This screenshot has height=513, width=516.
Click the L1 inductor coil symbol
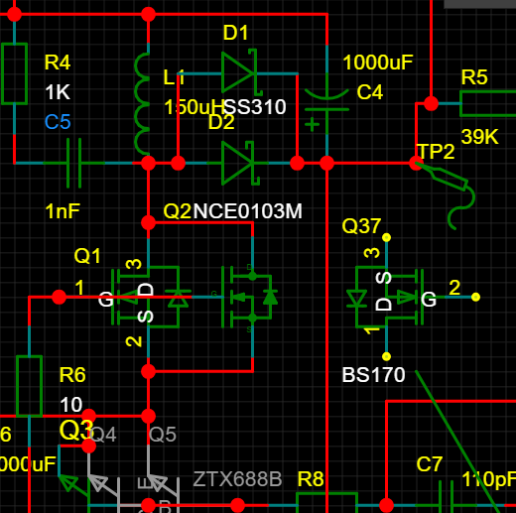(143, 104)
